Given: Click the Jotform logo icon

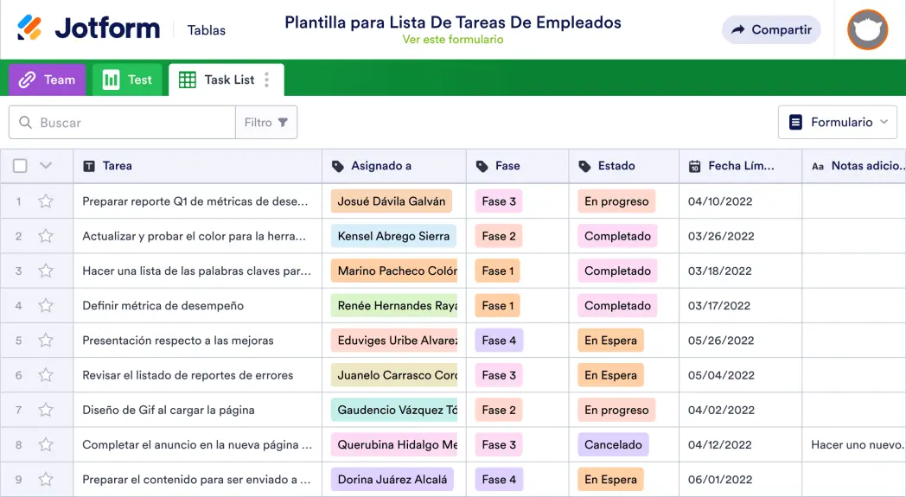Looking at the screenshot, I should [x=29, y=29].
